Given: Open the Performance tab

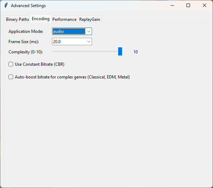Looking at the screenshot, I should tap(64, 19).
